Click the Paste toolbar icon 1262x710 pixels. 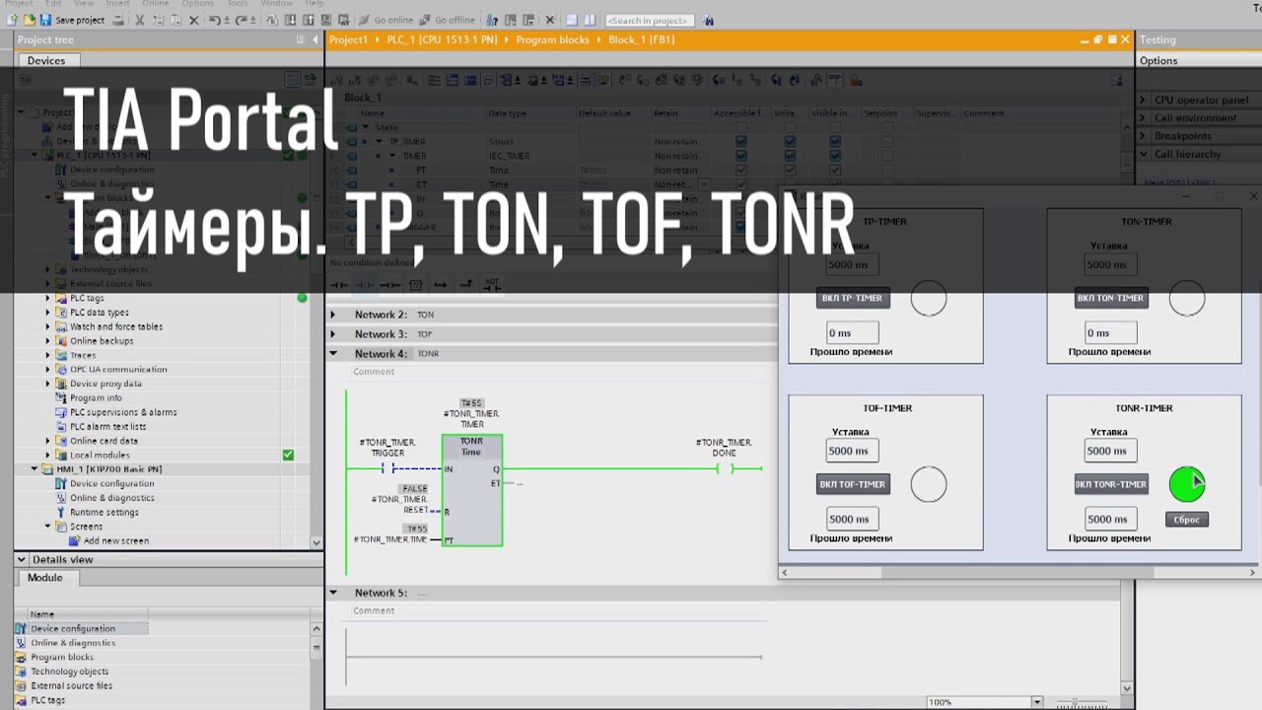point(176,20)
